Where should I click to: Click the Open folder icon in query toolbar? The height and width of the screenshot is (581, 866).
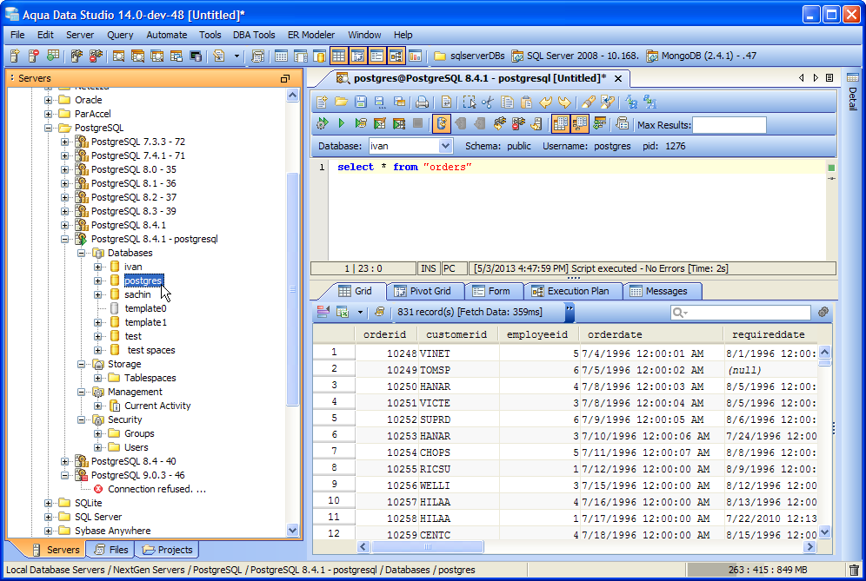(342, 102)
